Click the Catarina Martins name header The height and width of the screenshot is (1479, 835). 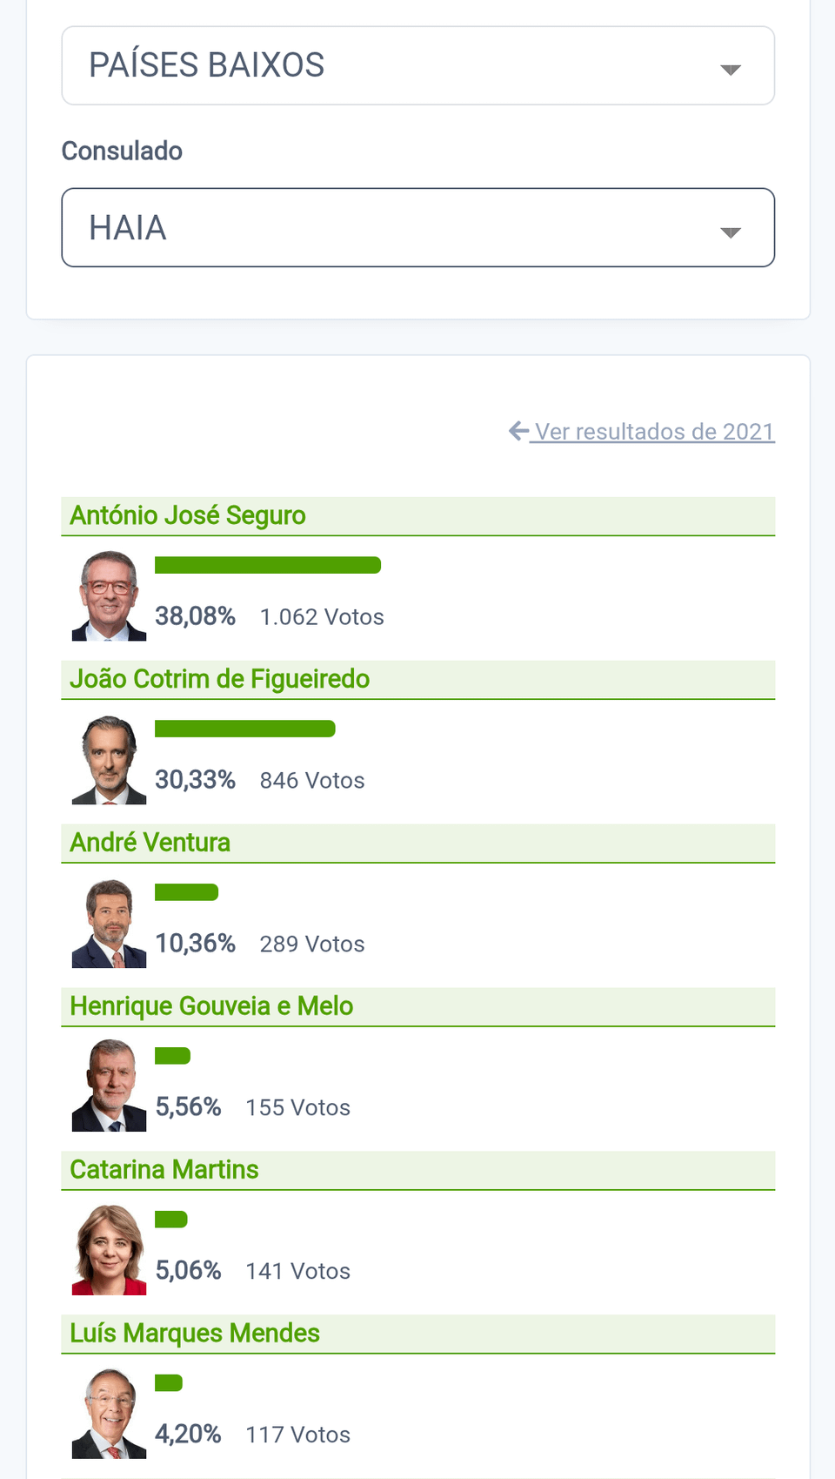(x=164, y=1170)
